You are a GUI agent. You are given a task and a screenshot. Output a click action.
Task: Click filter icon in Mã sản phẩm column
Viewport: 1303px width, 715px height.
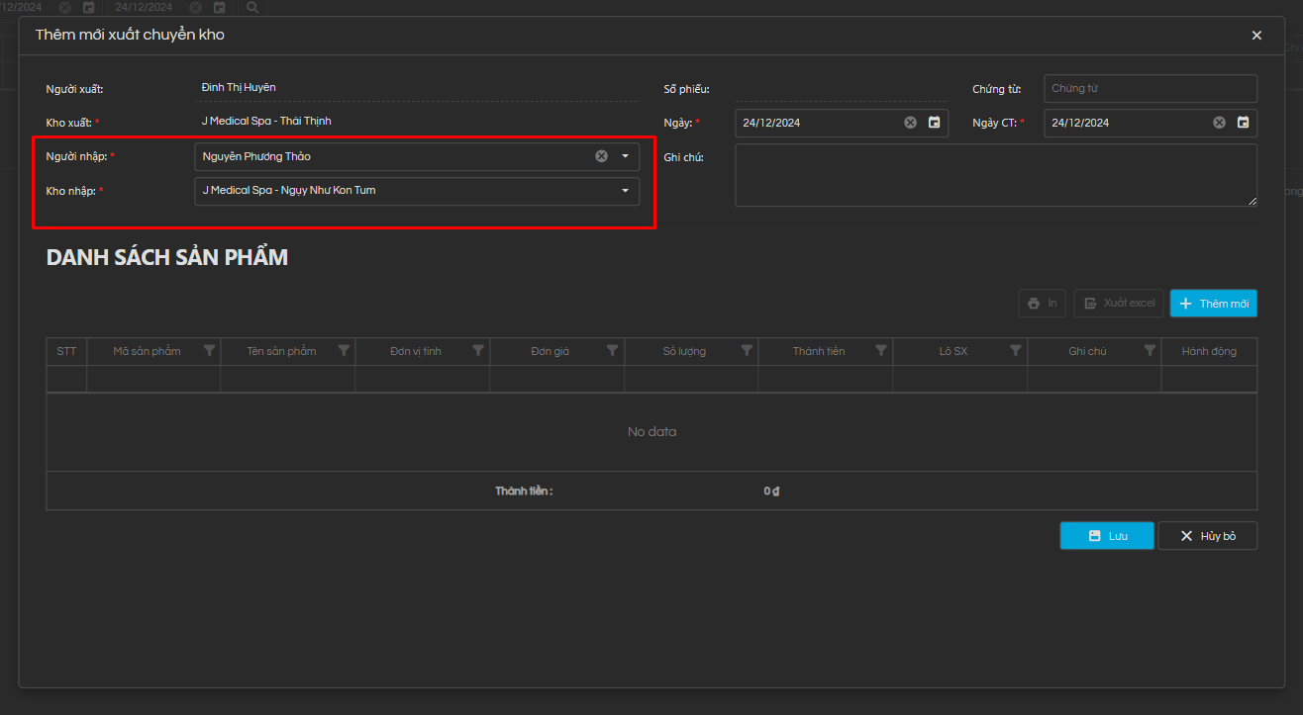click(x=209, y=351)
